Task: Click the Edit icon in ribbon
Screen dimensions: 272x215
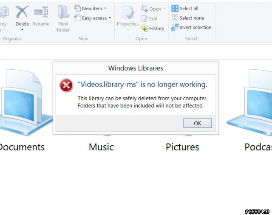Action: pyautogui.click(x=144, y=19)
